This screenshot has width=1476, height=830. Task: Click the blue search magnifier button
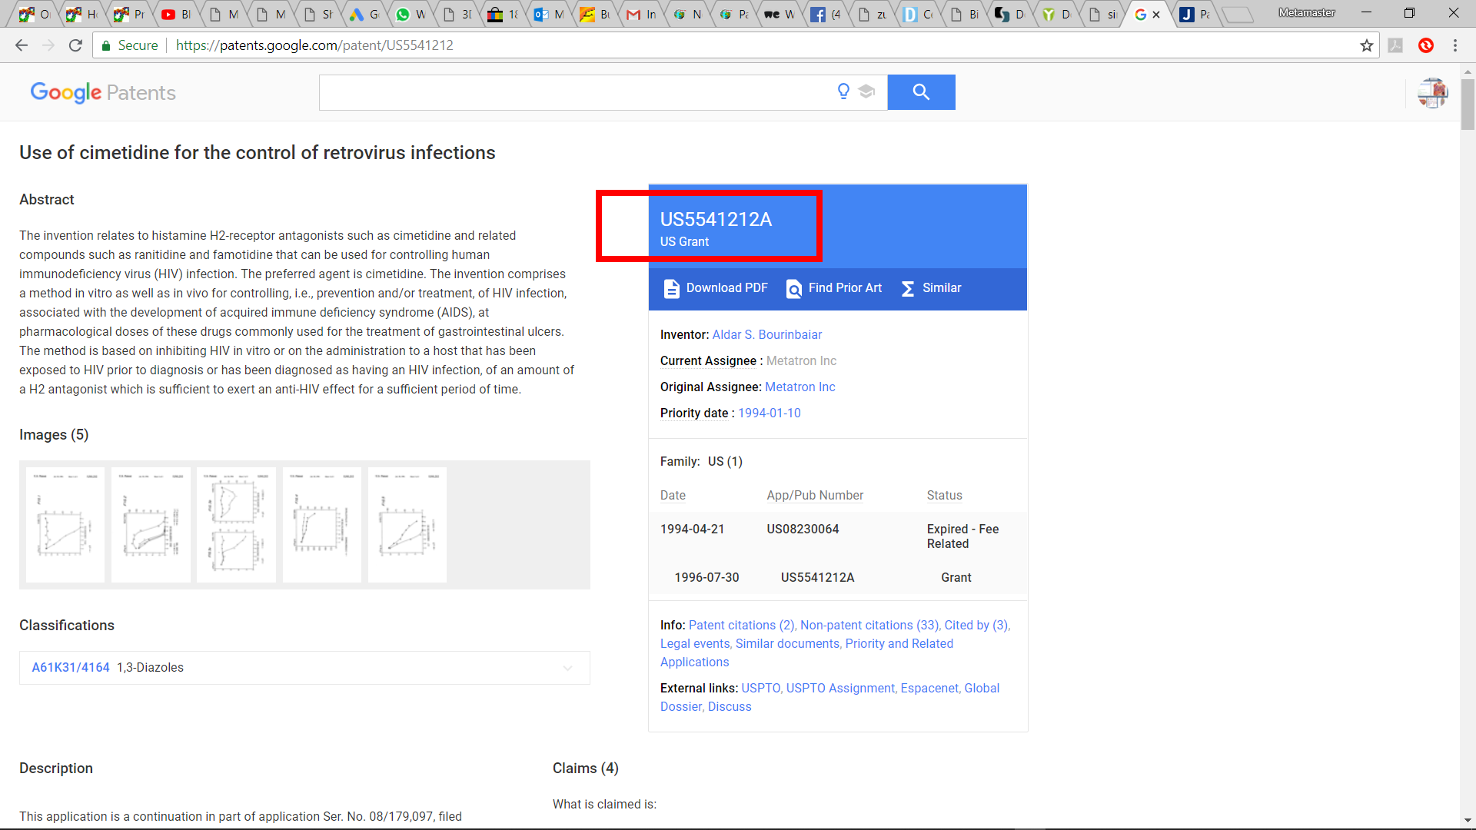coord(921,92)
